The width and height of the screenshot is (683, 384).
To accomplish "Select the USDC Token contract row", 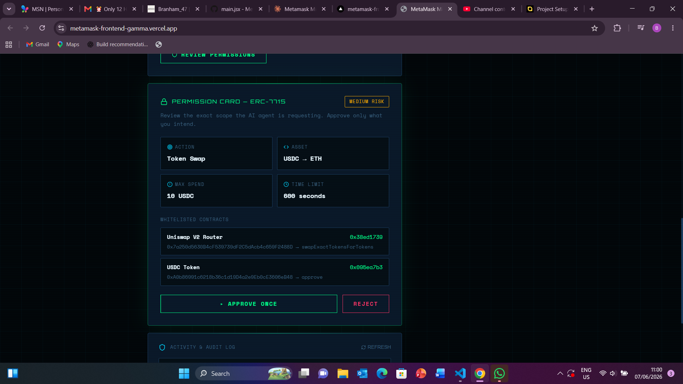I will click(x=275, y=272).
